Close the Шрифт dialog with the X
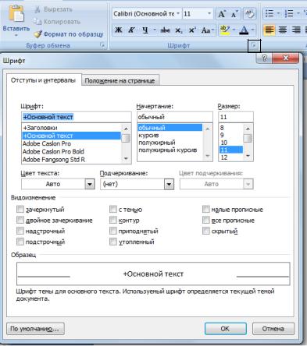Screen dimensions: 307x346 pyautogui.click(x=286, y=58)
